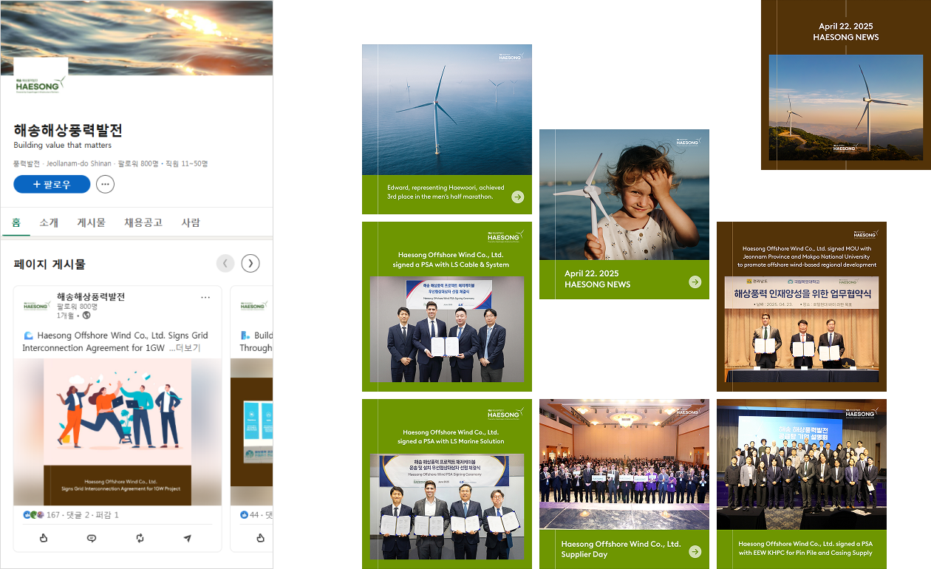The width and height of the screenshot is (931, 569).
Task: Open the post options ellipsis menu
Action: tap(205, 296)
